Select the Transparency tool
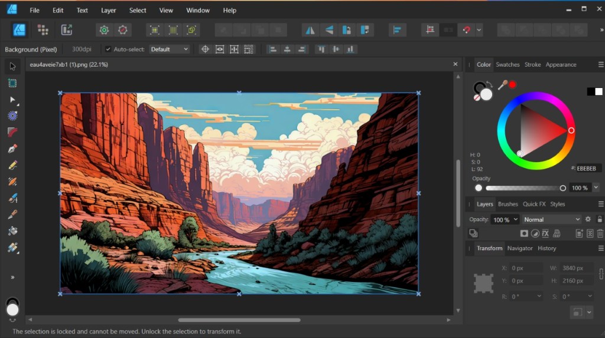The width and height of the screenshot is (605, 338). (12, 247)
